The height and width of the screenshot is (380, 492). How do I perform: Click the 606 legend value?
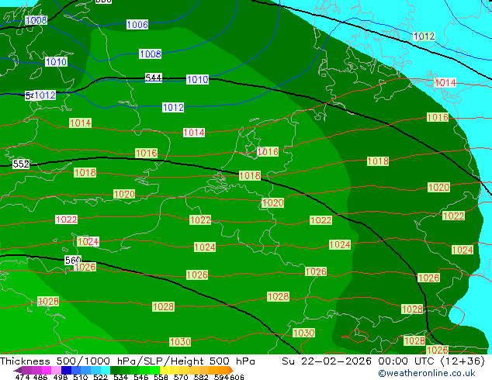coord(237,377)
